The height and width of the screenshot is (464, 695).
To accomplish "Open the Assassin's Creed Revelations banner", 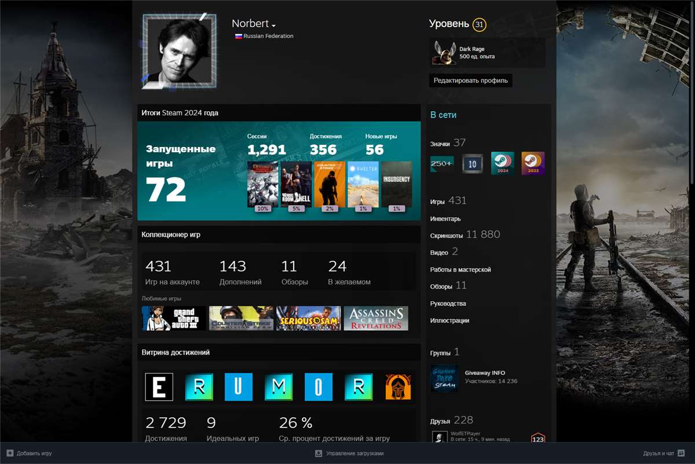I will [376, 319].
